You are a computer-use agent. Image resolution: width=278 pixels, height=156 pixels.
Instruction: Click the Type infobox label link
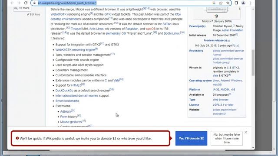tap(192, 100)
